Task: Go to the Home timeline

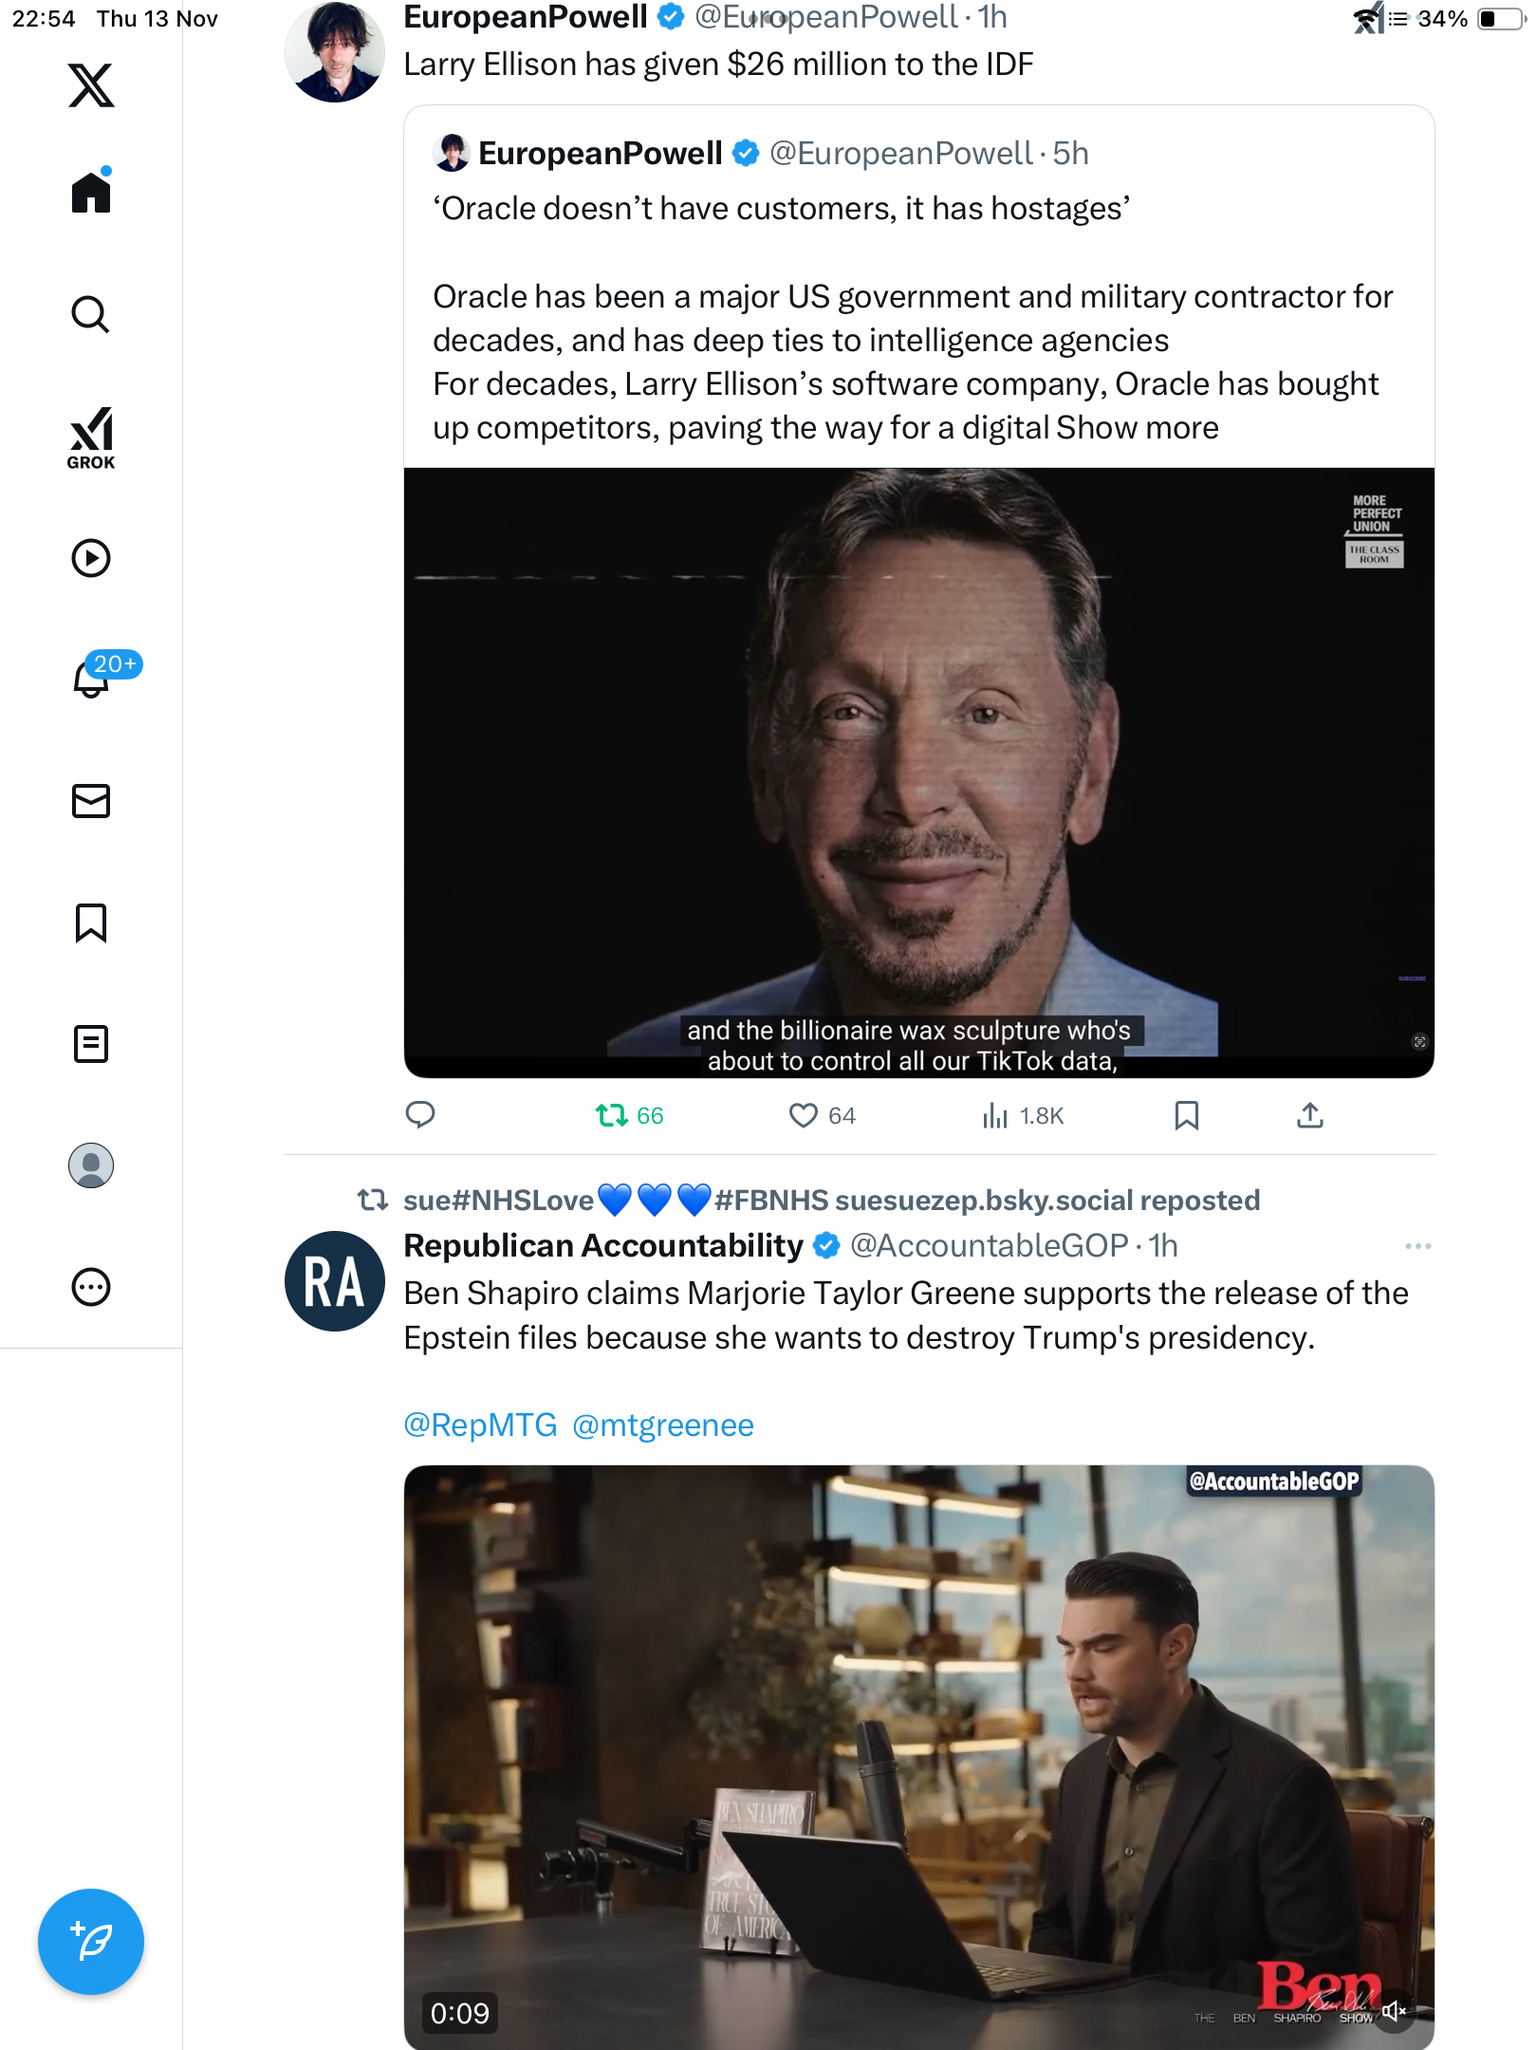Action: point(91,193)
